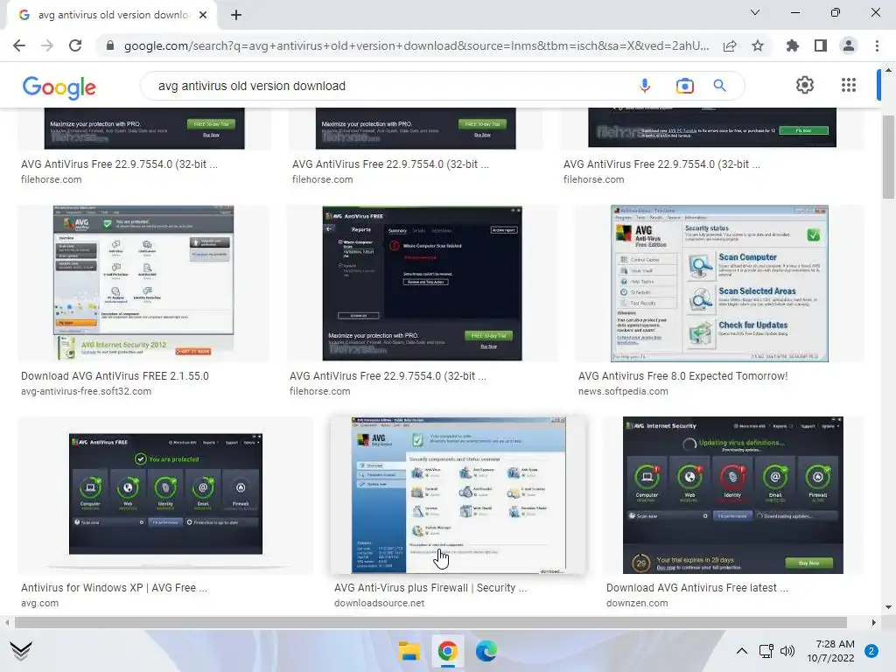Click the taskbar widgets chevron icon
This screenshot has height=672, width=896.
[x=21, y=650]
